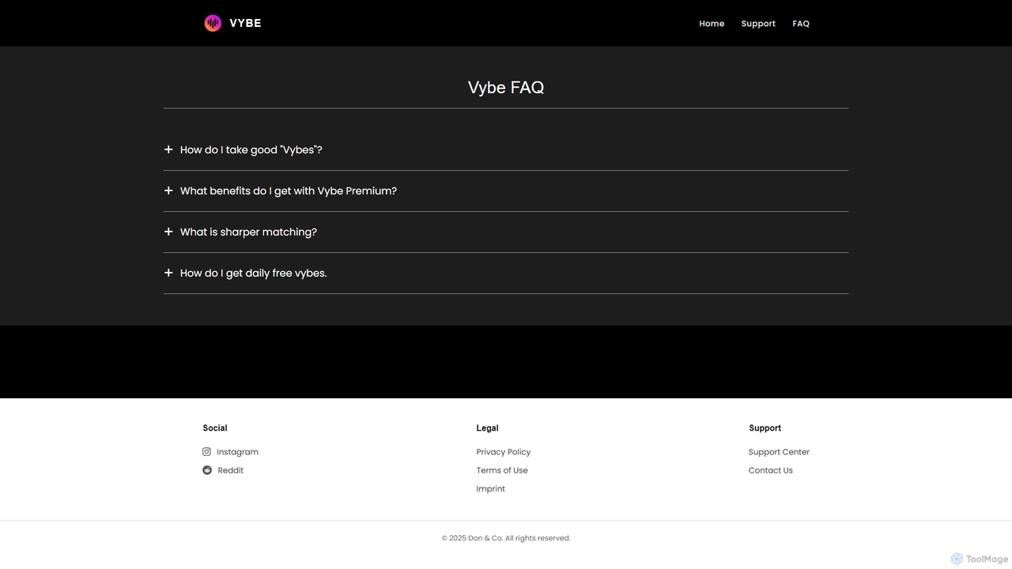Click the 'Vybe FAQ' page heading
Viewport: 1012px width, 569px height.
tap(506, 88)
